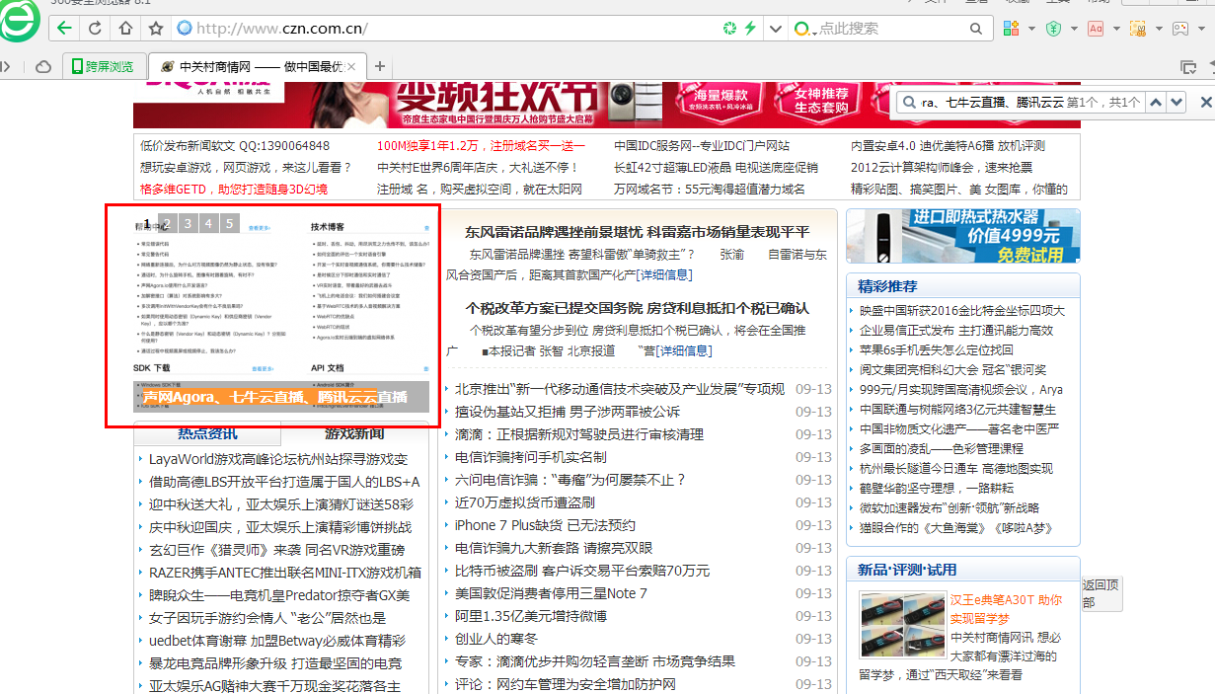This screenshot has width=1215, height=694.
Task: Open 电信诈骗九大新套路 news link
Action: (554, 548)
